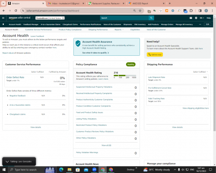
Task: Open Mail app from taskbar
Action: 86,170
